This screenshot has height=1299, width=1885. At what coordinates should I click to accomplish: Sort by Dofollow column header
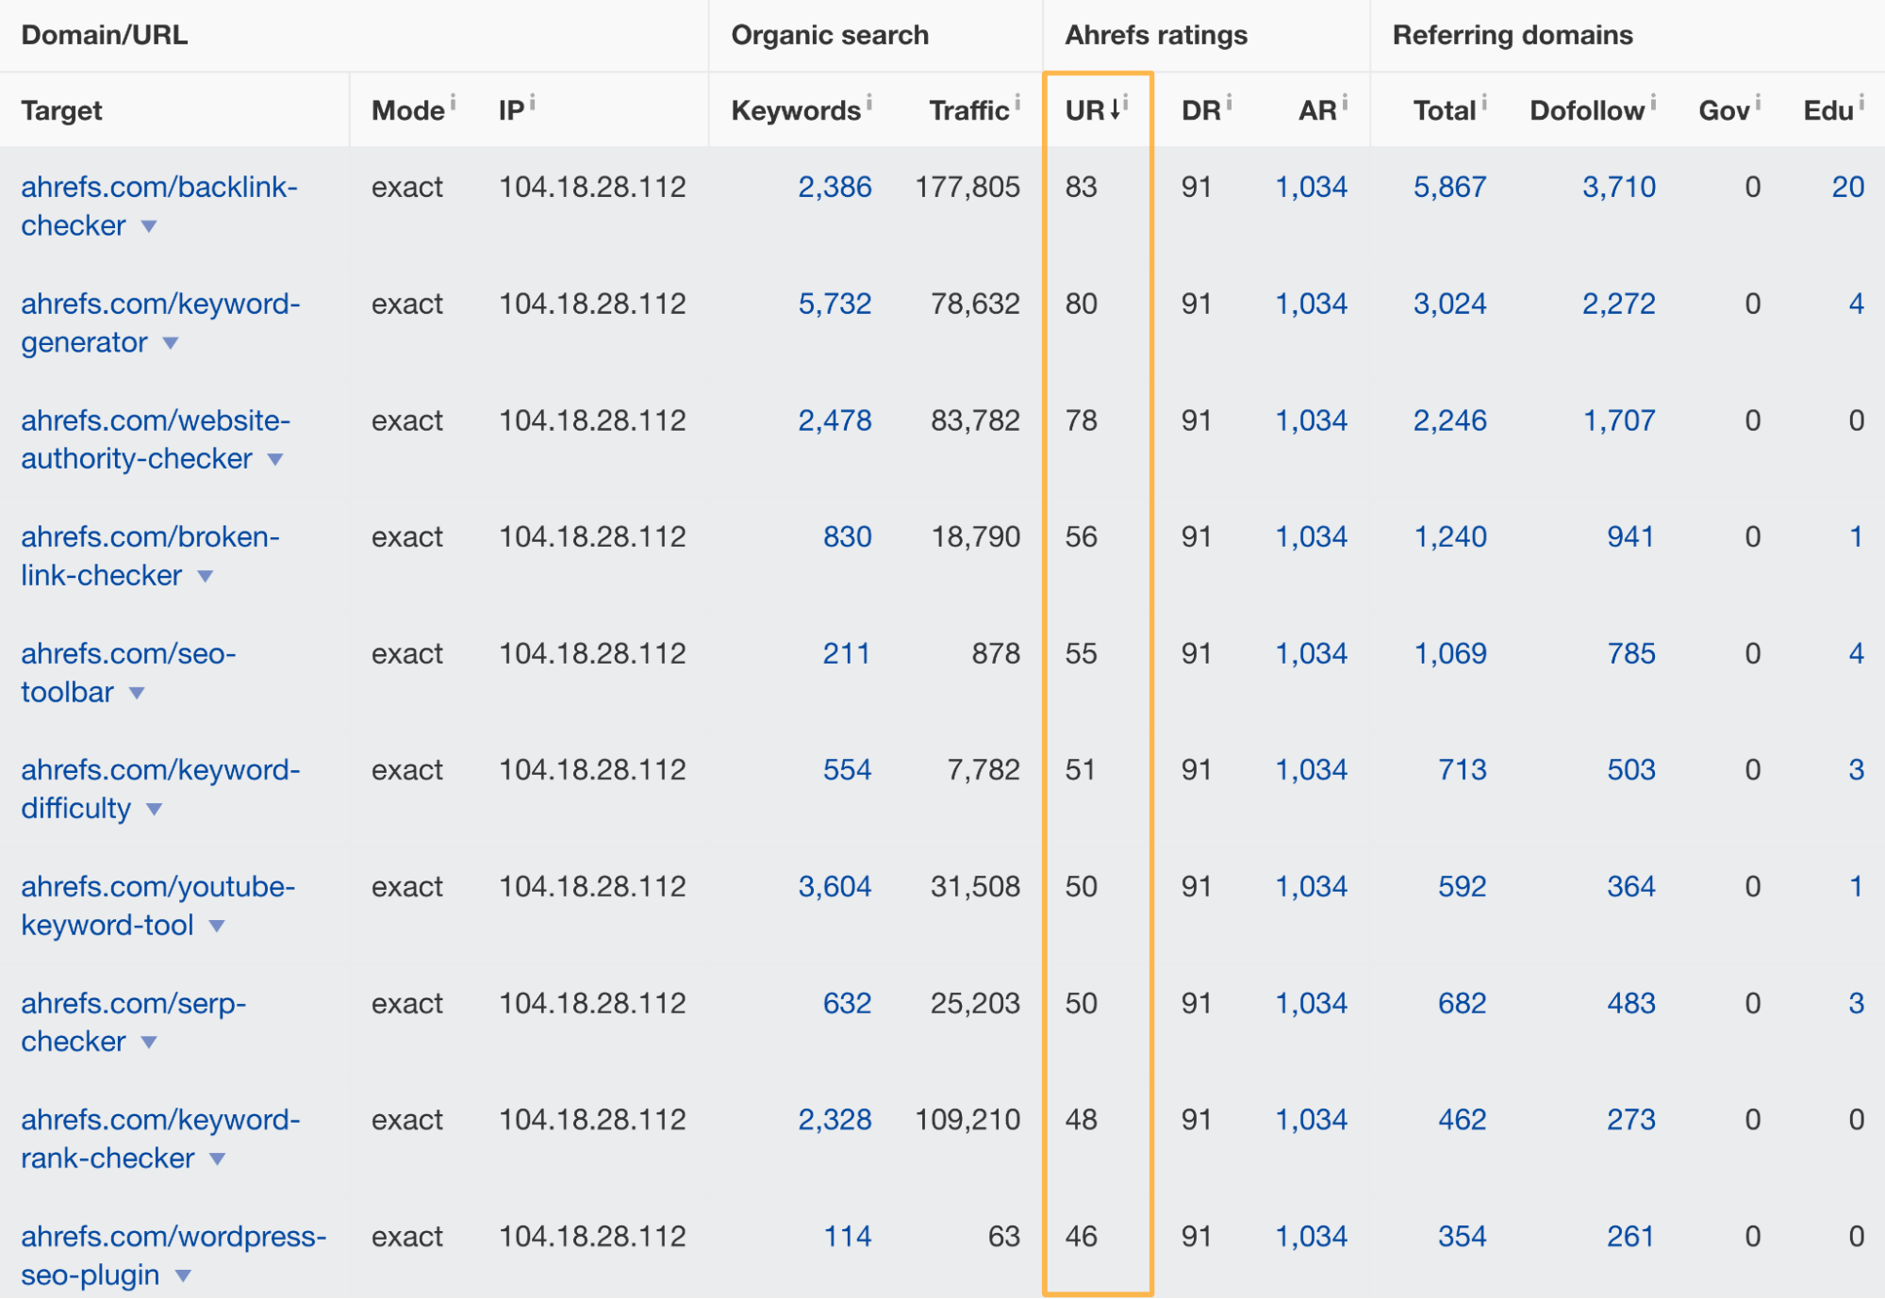click(x=1587, y=110)
